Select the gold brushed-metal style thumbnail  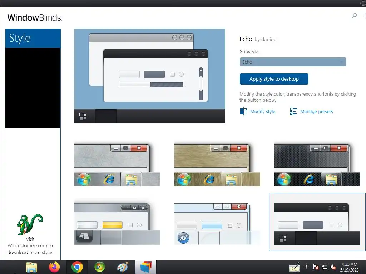click(217, 165)
